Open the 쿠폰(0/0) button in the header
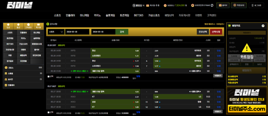This screenshot has width=268, height=116. pyautogui.click(x=238, y=5)
